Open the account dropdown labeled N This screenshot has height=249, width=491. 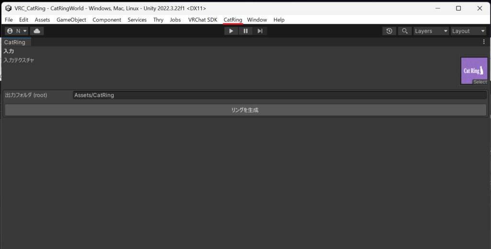tap(17, 31)
